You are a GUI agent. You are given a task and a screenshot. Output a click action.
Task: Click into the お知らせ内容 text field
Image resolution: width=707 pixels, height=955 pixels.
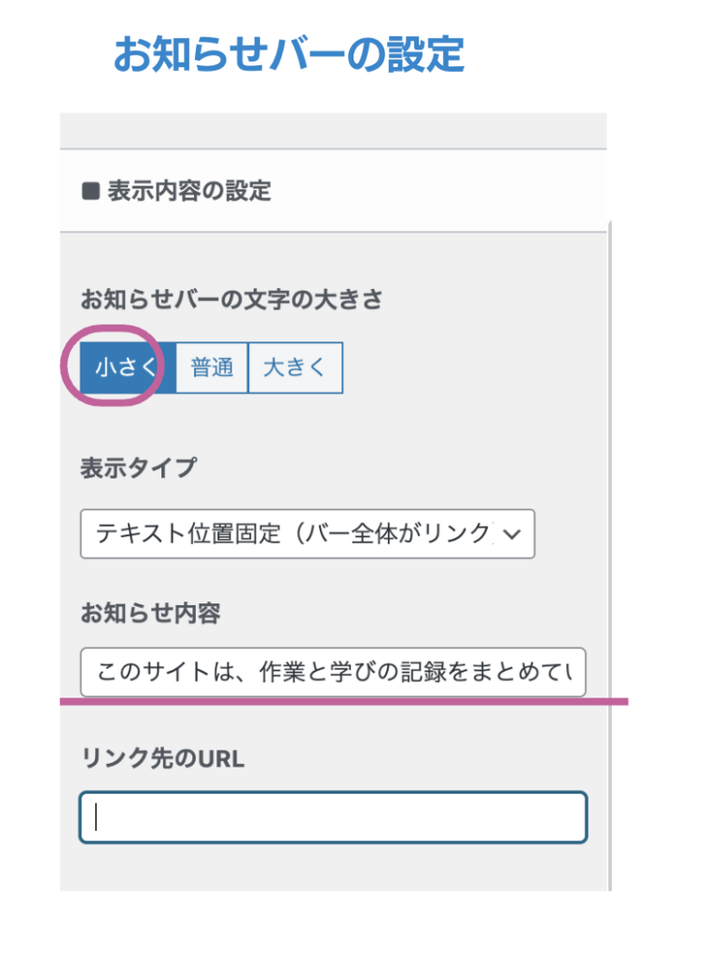(x=333, y=672)
